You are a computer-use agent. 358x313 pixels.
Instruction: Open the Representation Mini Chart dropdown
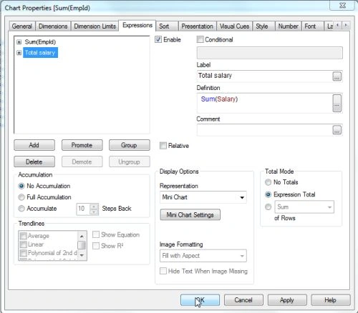pos(203,197)
